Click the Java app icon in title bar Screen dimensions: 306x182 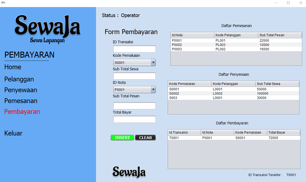click(x=3, y=3)
